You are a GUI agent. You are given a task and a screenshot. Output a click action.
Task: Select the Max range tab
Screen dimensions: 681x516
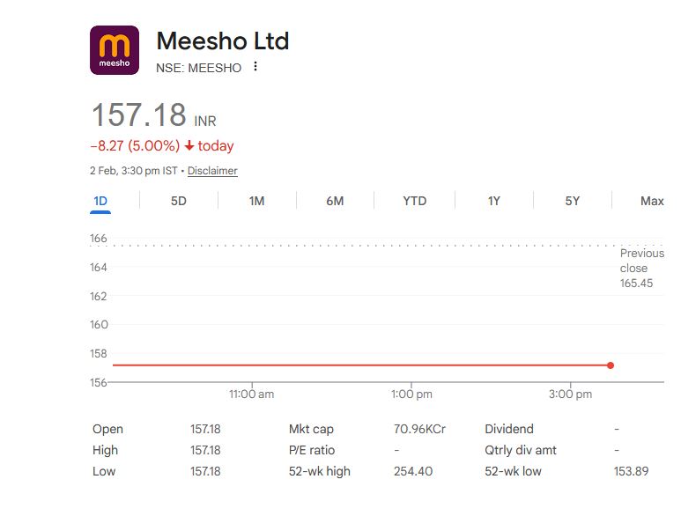tap(652, 202)
